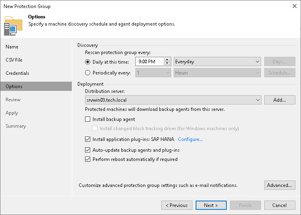Decrease the rescan time with down arrow

[167, 64]
